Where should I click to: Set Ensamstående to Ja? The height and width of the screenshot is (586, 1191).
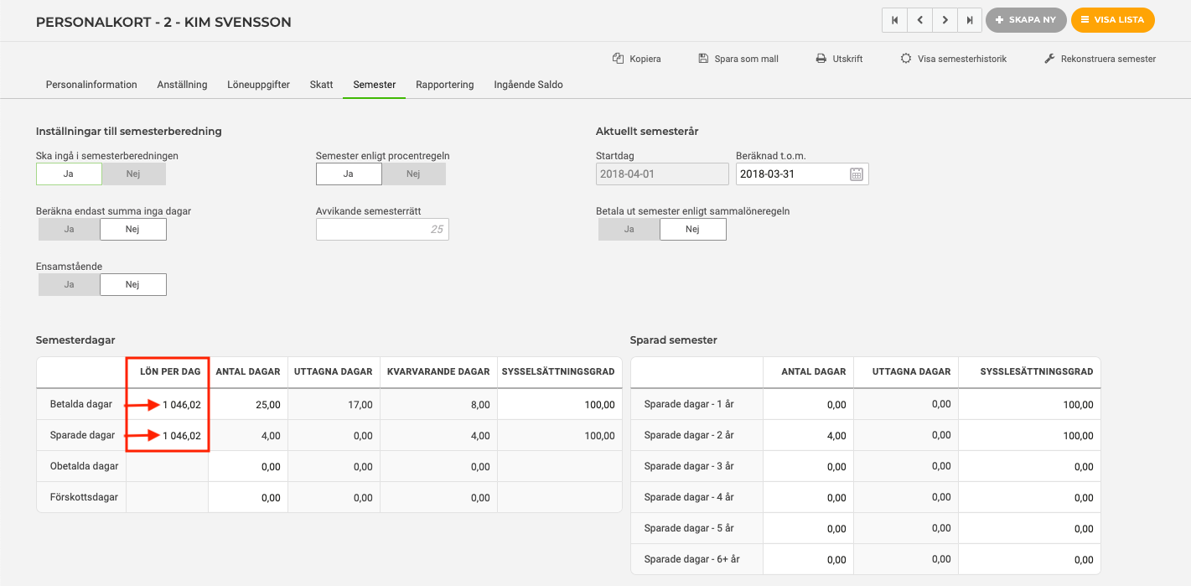[69, 285]
